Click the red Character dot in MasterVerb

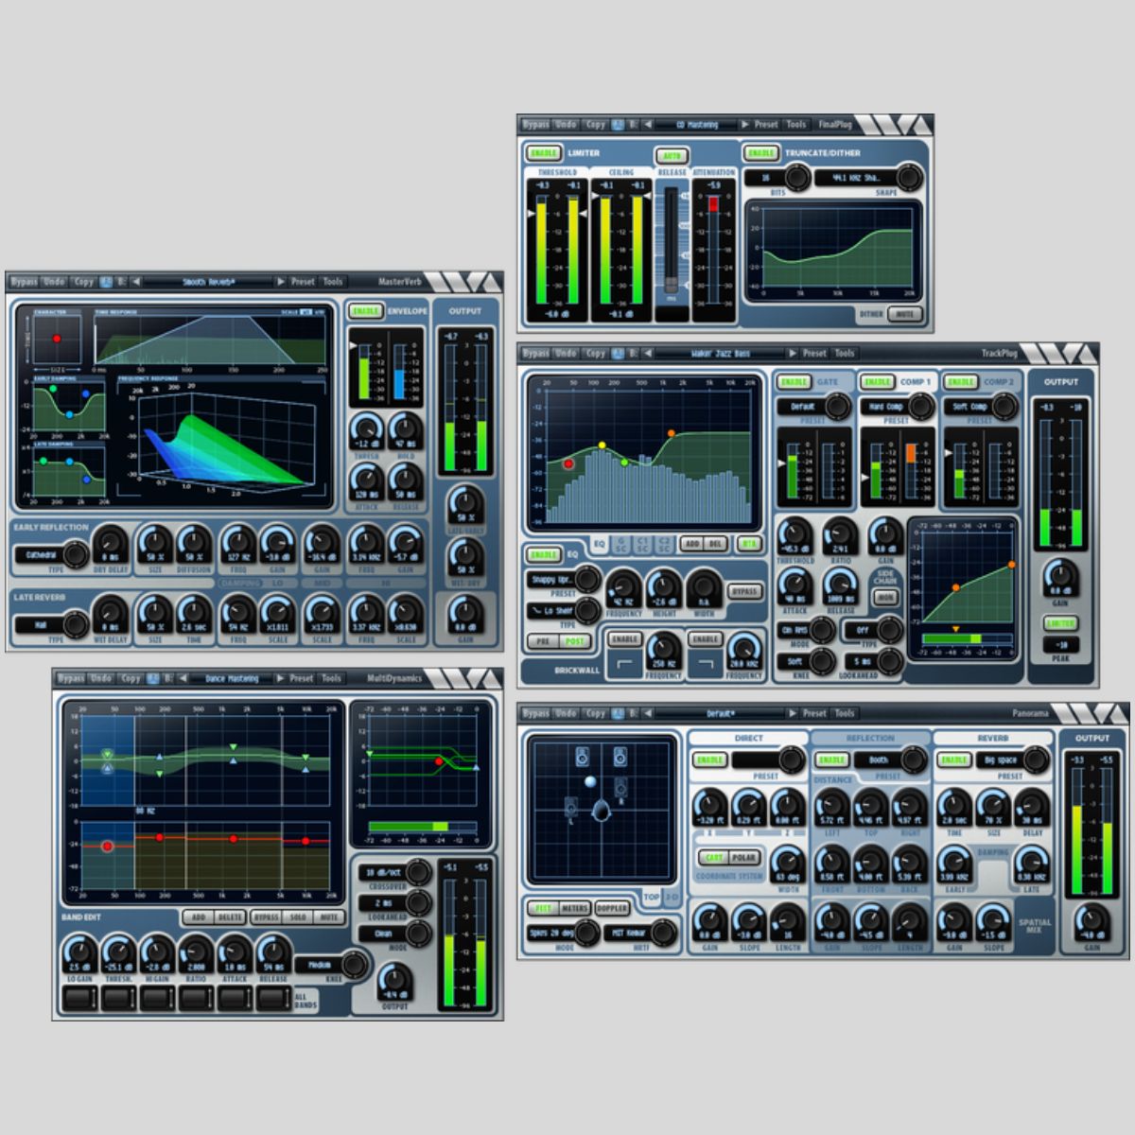pos(57,339)
